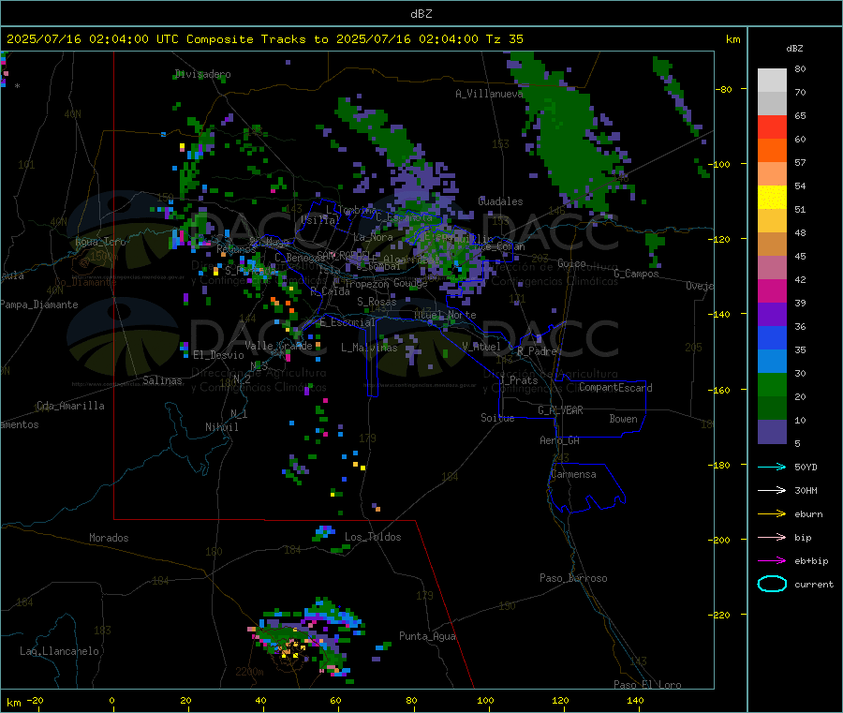This screenshot has height=713, width=843.
Task: Select the yellow 51–54 dBZ swatch
Action: pos(772,198)
